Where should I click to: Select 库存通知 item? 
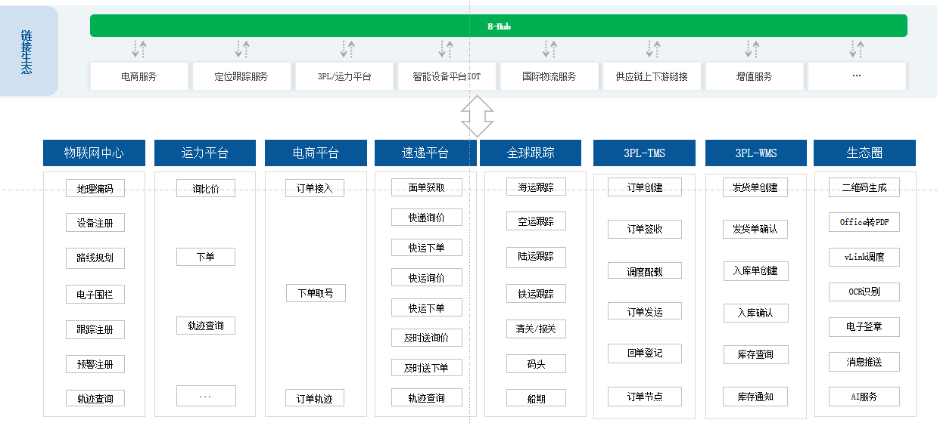pos(755,397)
